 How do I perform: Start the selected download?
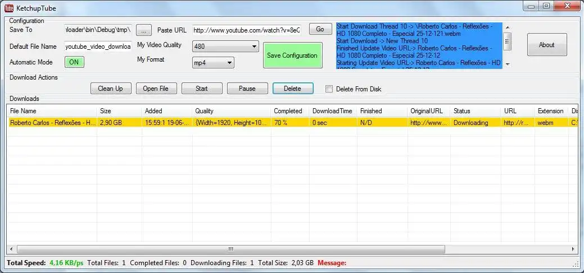pos(201,89)
